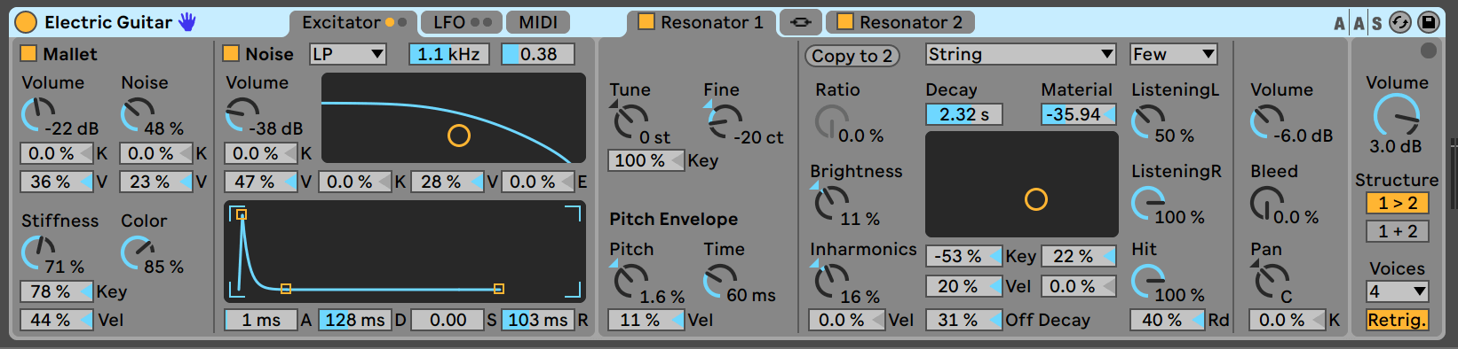This screenshot has height=349, width=1458.
Task: Click the resonator Volume -6.0 dB knob
Action: (1267, 120)
